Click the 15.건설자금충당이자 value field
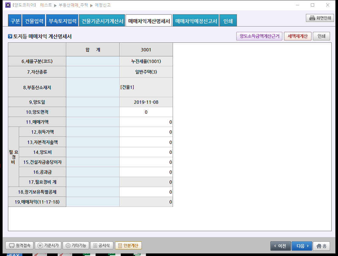Viewport: 338px width, 256px height. pos(146,162)
